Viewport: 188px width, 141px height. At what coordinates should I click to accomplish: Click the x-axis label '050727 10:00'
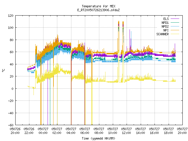pos(113,131)
